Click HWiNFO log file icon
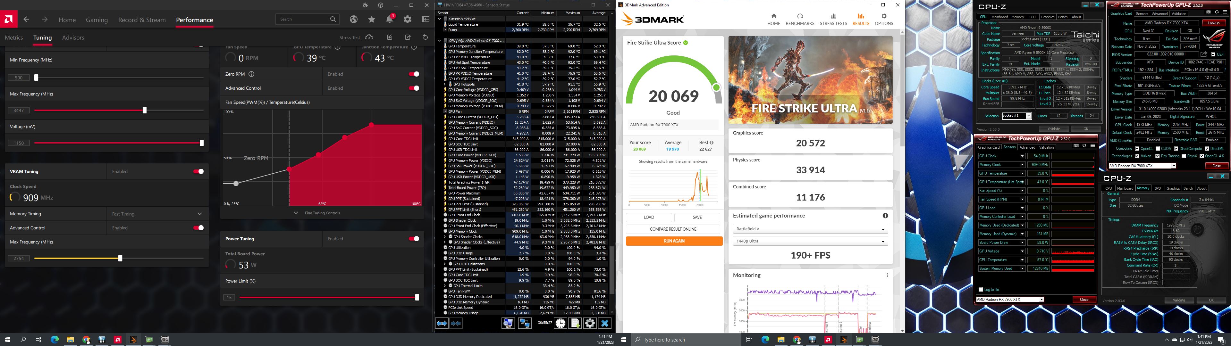This screenshot has width=1231, height=346. [575, 324]
